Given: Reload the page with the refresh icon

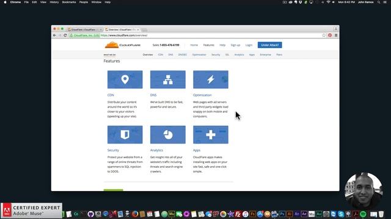Looking at the screenshot, I should tap(65, 35).
